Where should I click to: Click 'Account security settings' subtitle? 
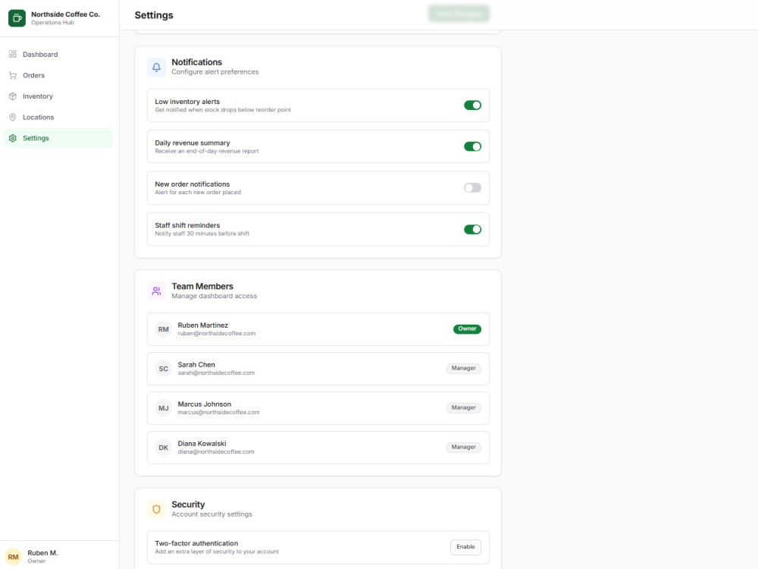click(211, 514)
